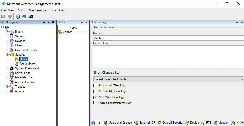Switch to External IDP tab
The height and width of the screenshot is (126, 244).
point(145,123)
